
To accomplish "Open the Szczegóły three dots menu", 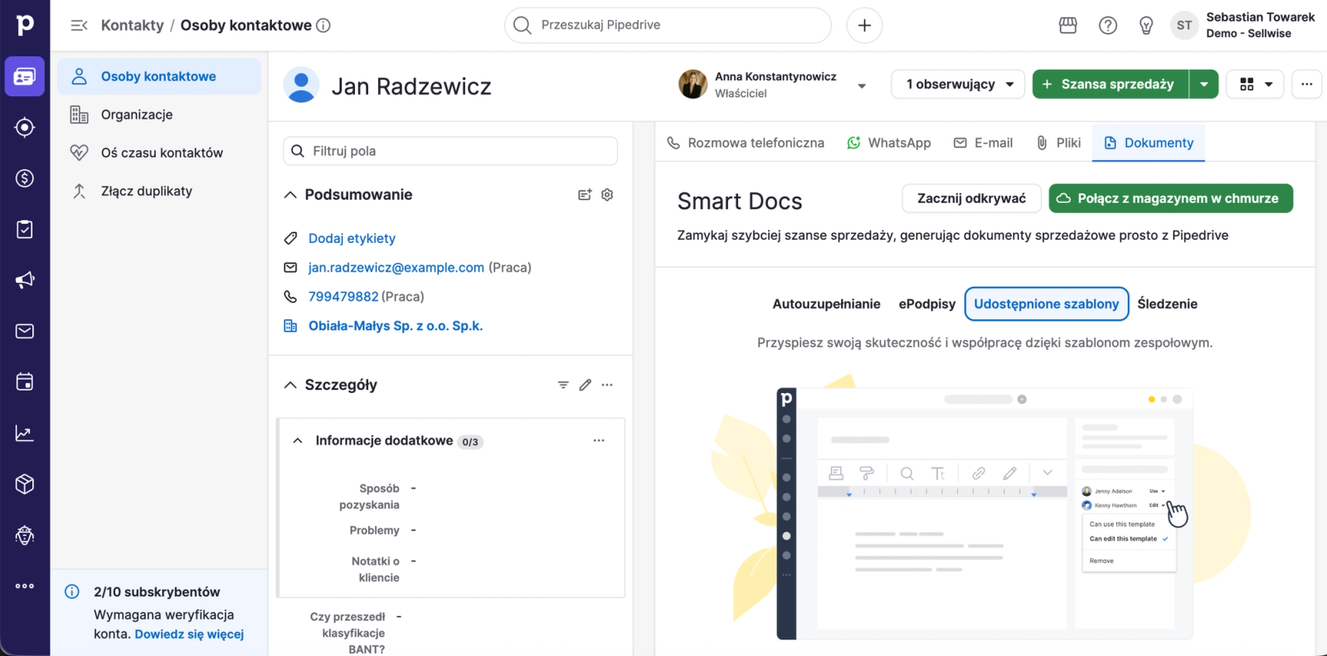I will point(607,385).
